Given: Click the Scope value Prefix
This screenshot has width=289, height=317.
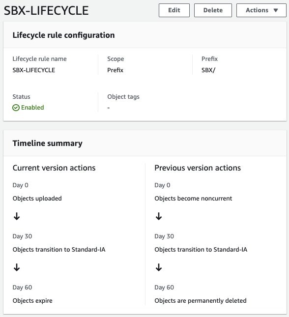Looking at the screenshot, I should click(115, 70).
